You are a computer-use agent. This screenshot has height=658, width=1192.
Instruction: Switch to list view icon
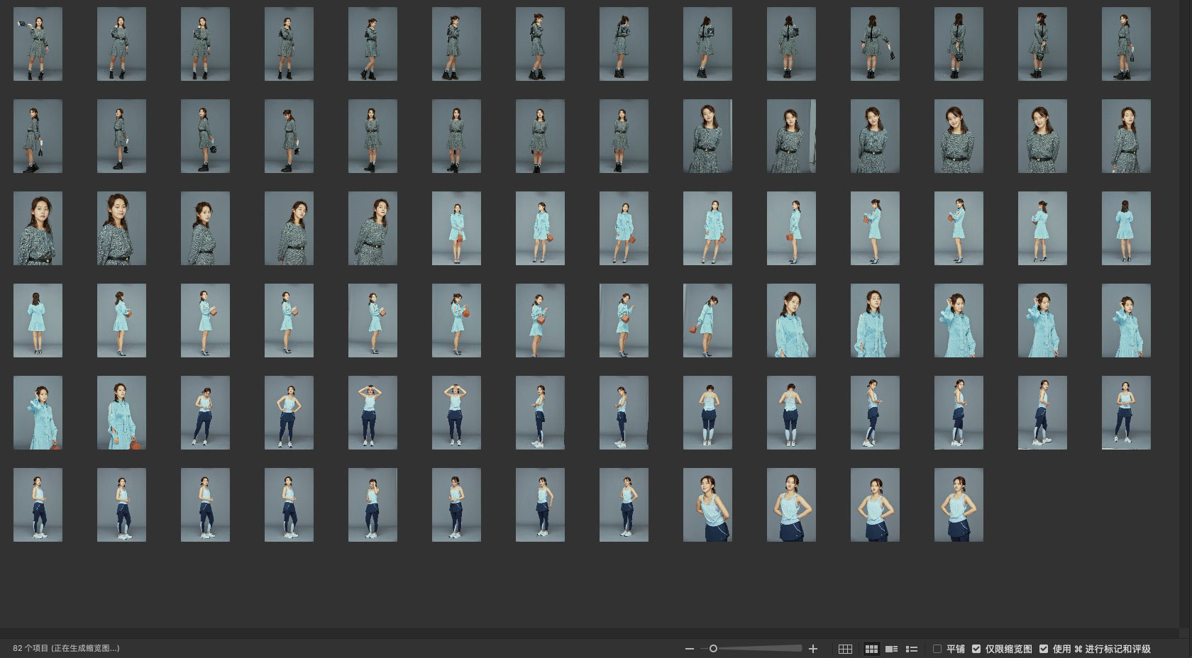tap(912, 649)
